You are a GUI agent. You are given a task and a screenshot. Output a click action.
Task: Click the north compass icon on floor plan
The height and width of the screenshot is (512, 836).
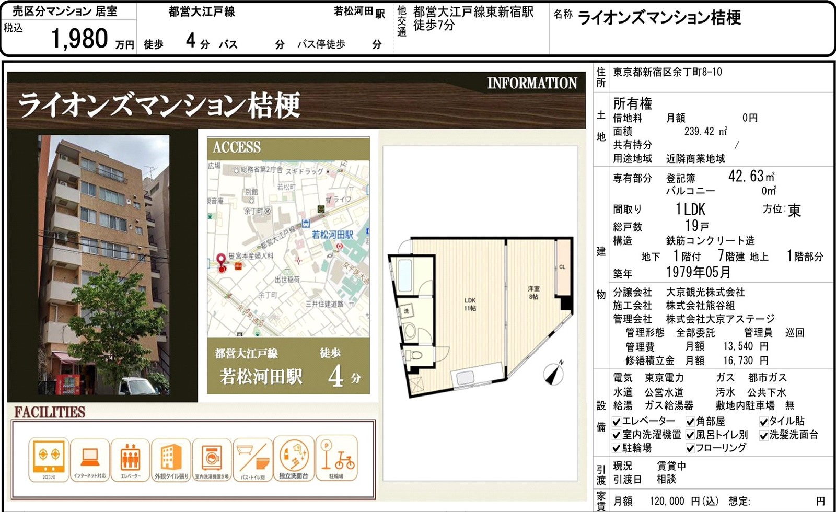click(554, 373)
